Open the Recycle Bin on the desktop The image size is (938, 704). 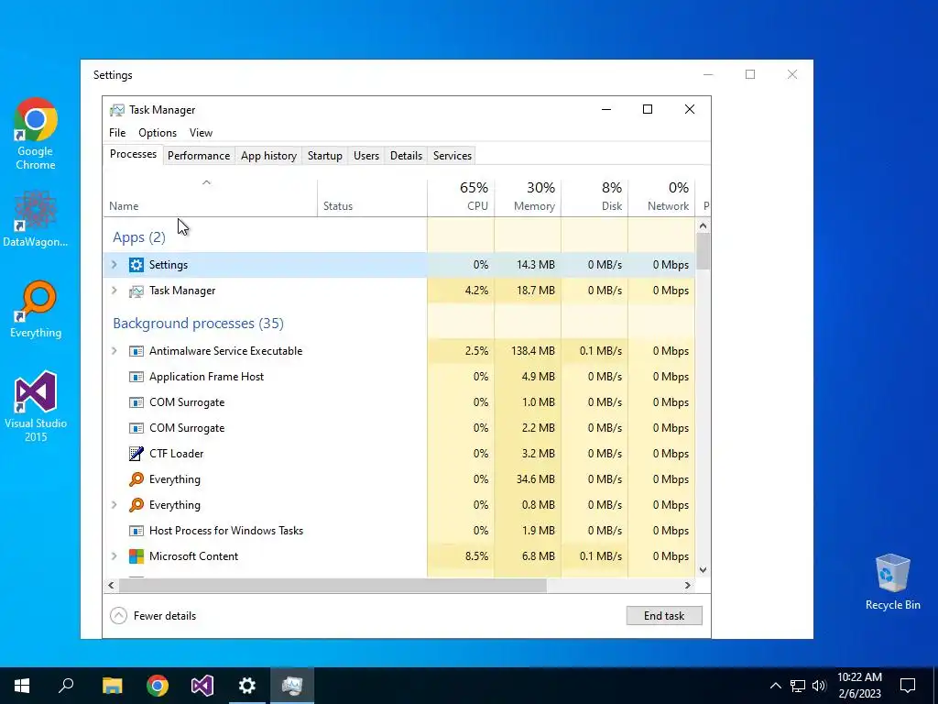coord(892,582)
